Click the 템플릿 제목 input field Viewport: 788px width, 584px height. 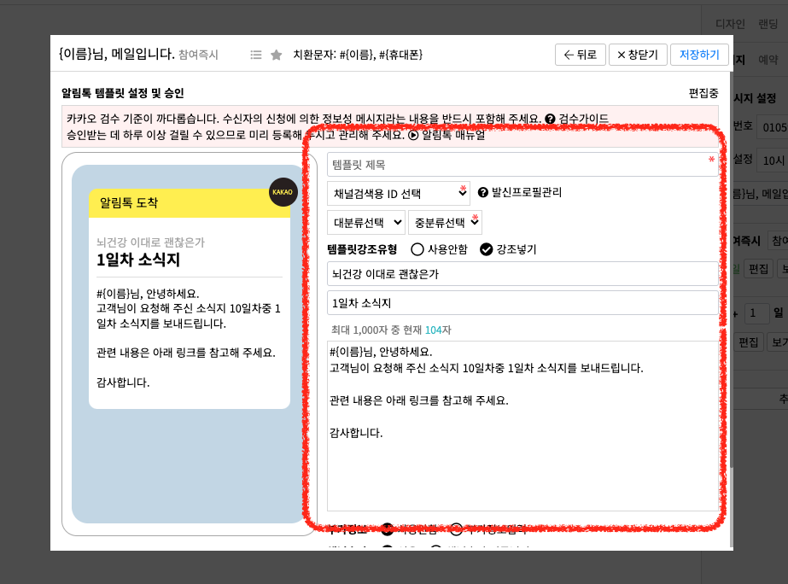click(x=522, y=164)
